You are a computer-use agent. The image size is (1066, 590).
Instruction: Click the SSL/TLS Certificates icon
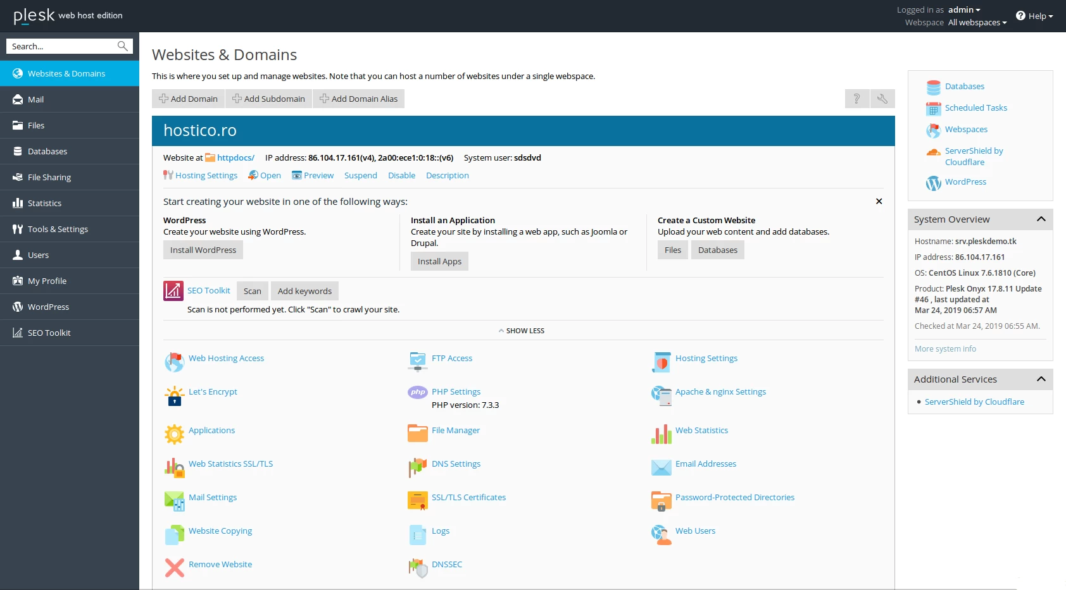click(417, 500)
